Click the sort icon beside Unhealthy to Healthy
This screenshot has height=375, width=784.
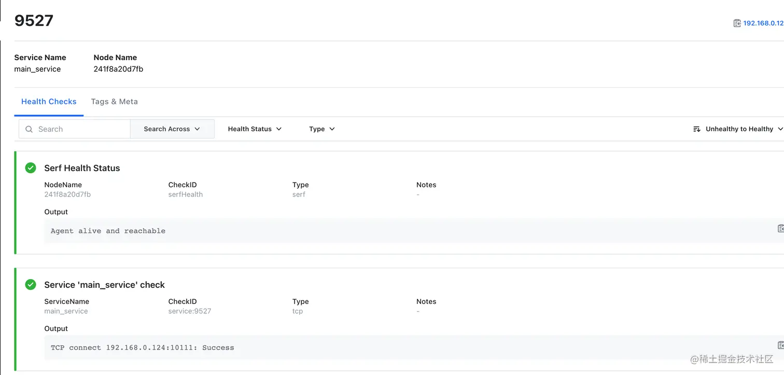697,129
